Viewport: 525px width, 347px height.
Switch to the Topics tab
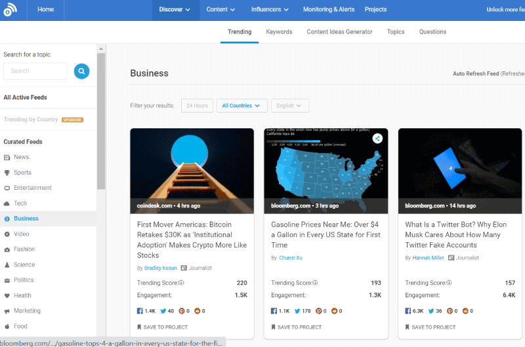click(396, 32)
